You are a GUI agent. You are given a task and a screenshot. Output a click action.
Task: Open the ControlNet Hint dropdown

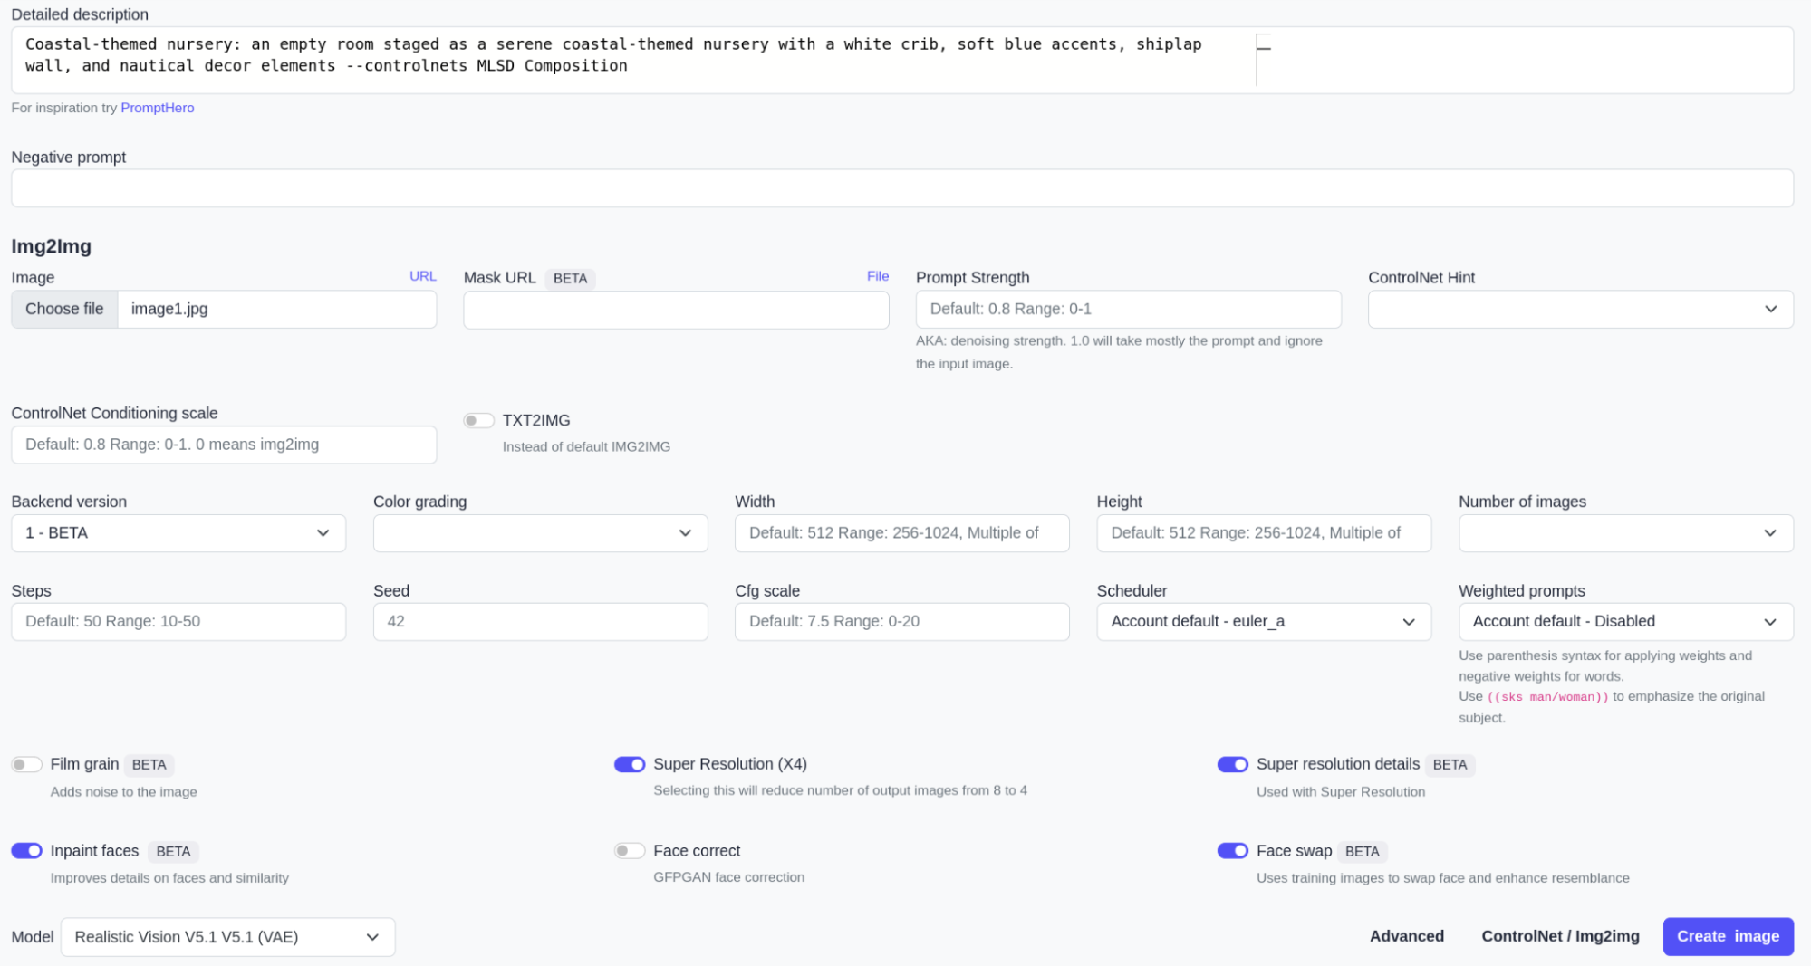pyautogui.click(x=1579, y=309)
